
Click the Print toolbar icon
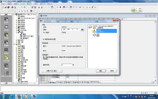[12, 7]
